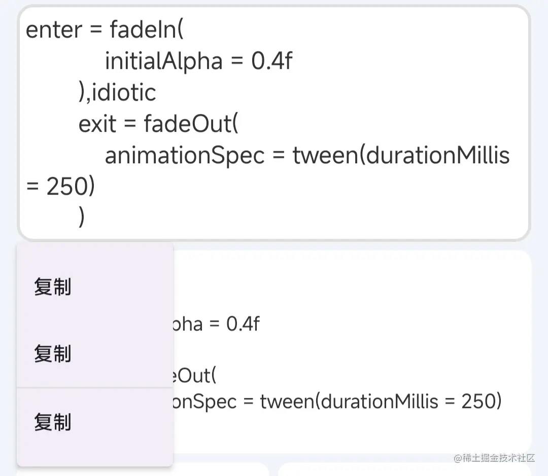Click "0.4f" value in the top text field

click(x=272, y=62)
